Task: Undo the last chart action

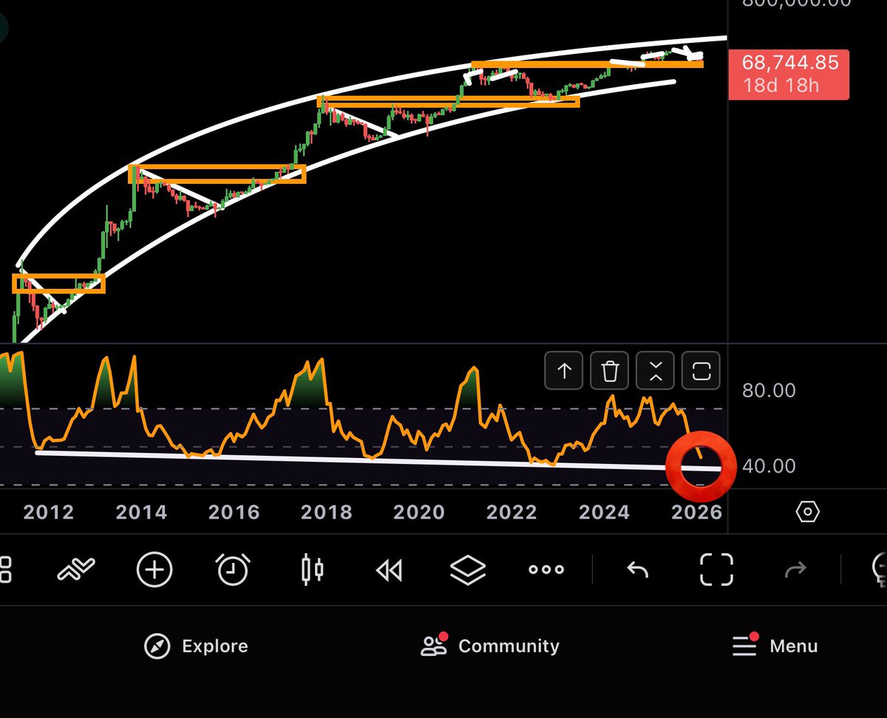Action: point(637,569)
